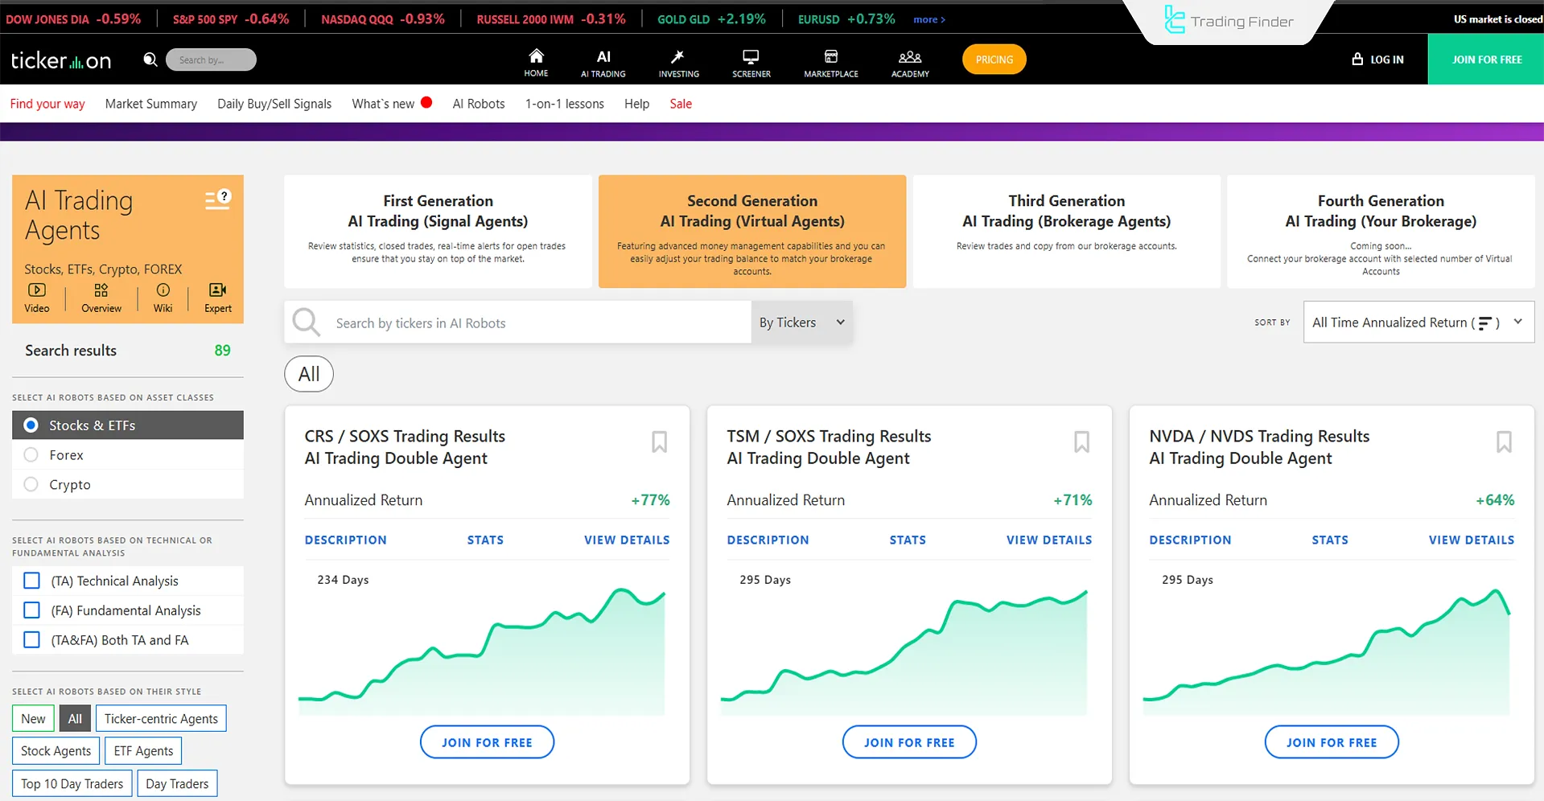The height and width of the screenshot is (801, 1544).
Task: Check the (FA) Fundamental Analysis filter
Action: click(x=31, y=610)
